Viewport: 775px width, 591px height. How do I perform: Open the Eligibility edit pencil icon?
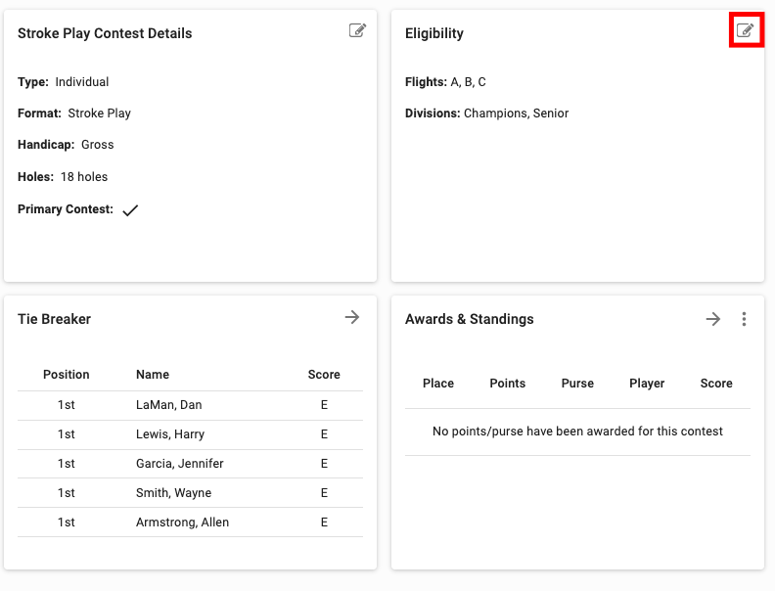click(746, 31)
